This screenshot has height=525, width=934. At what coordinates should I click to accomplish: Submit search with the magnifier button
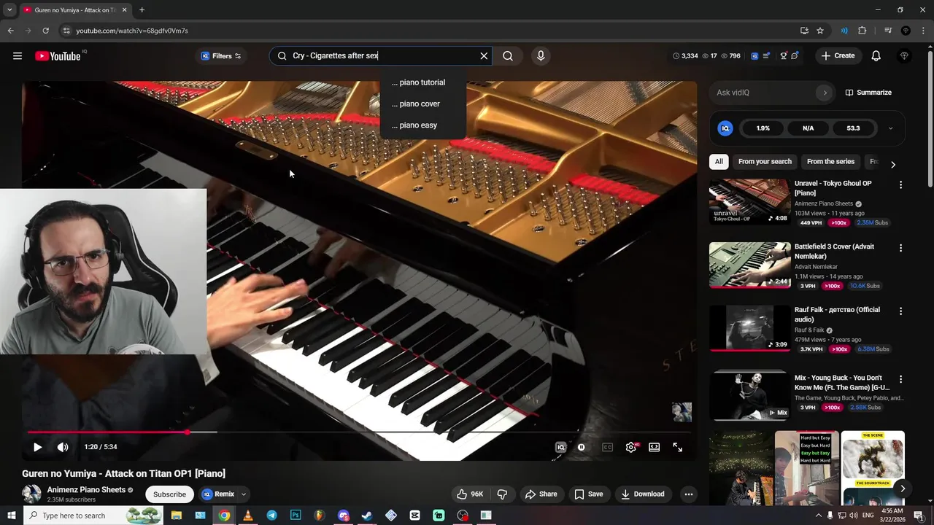pos(508,56)
